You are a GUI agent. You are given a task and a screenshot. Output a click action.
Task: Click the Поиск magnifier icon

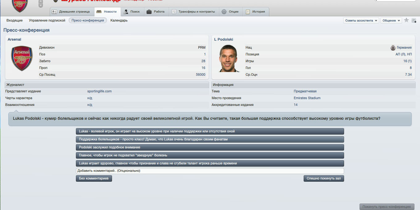tap(126, 12)
